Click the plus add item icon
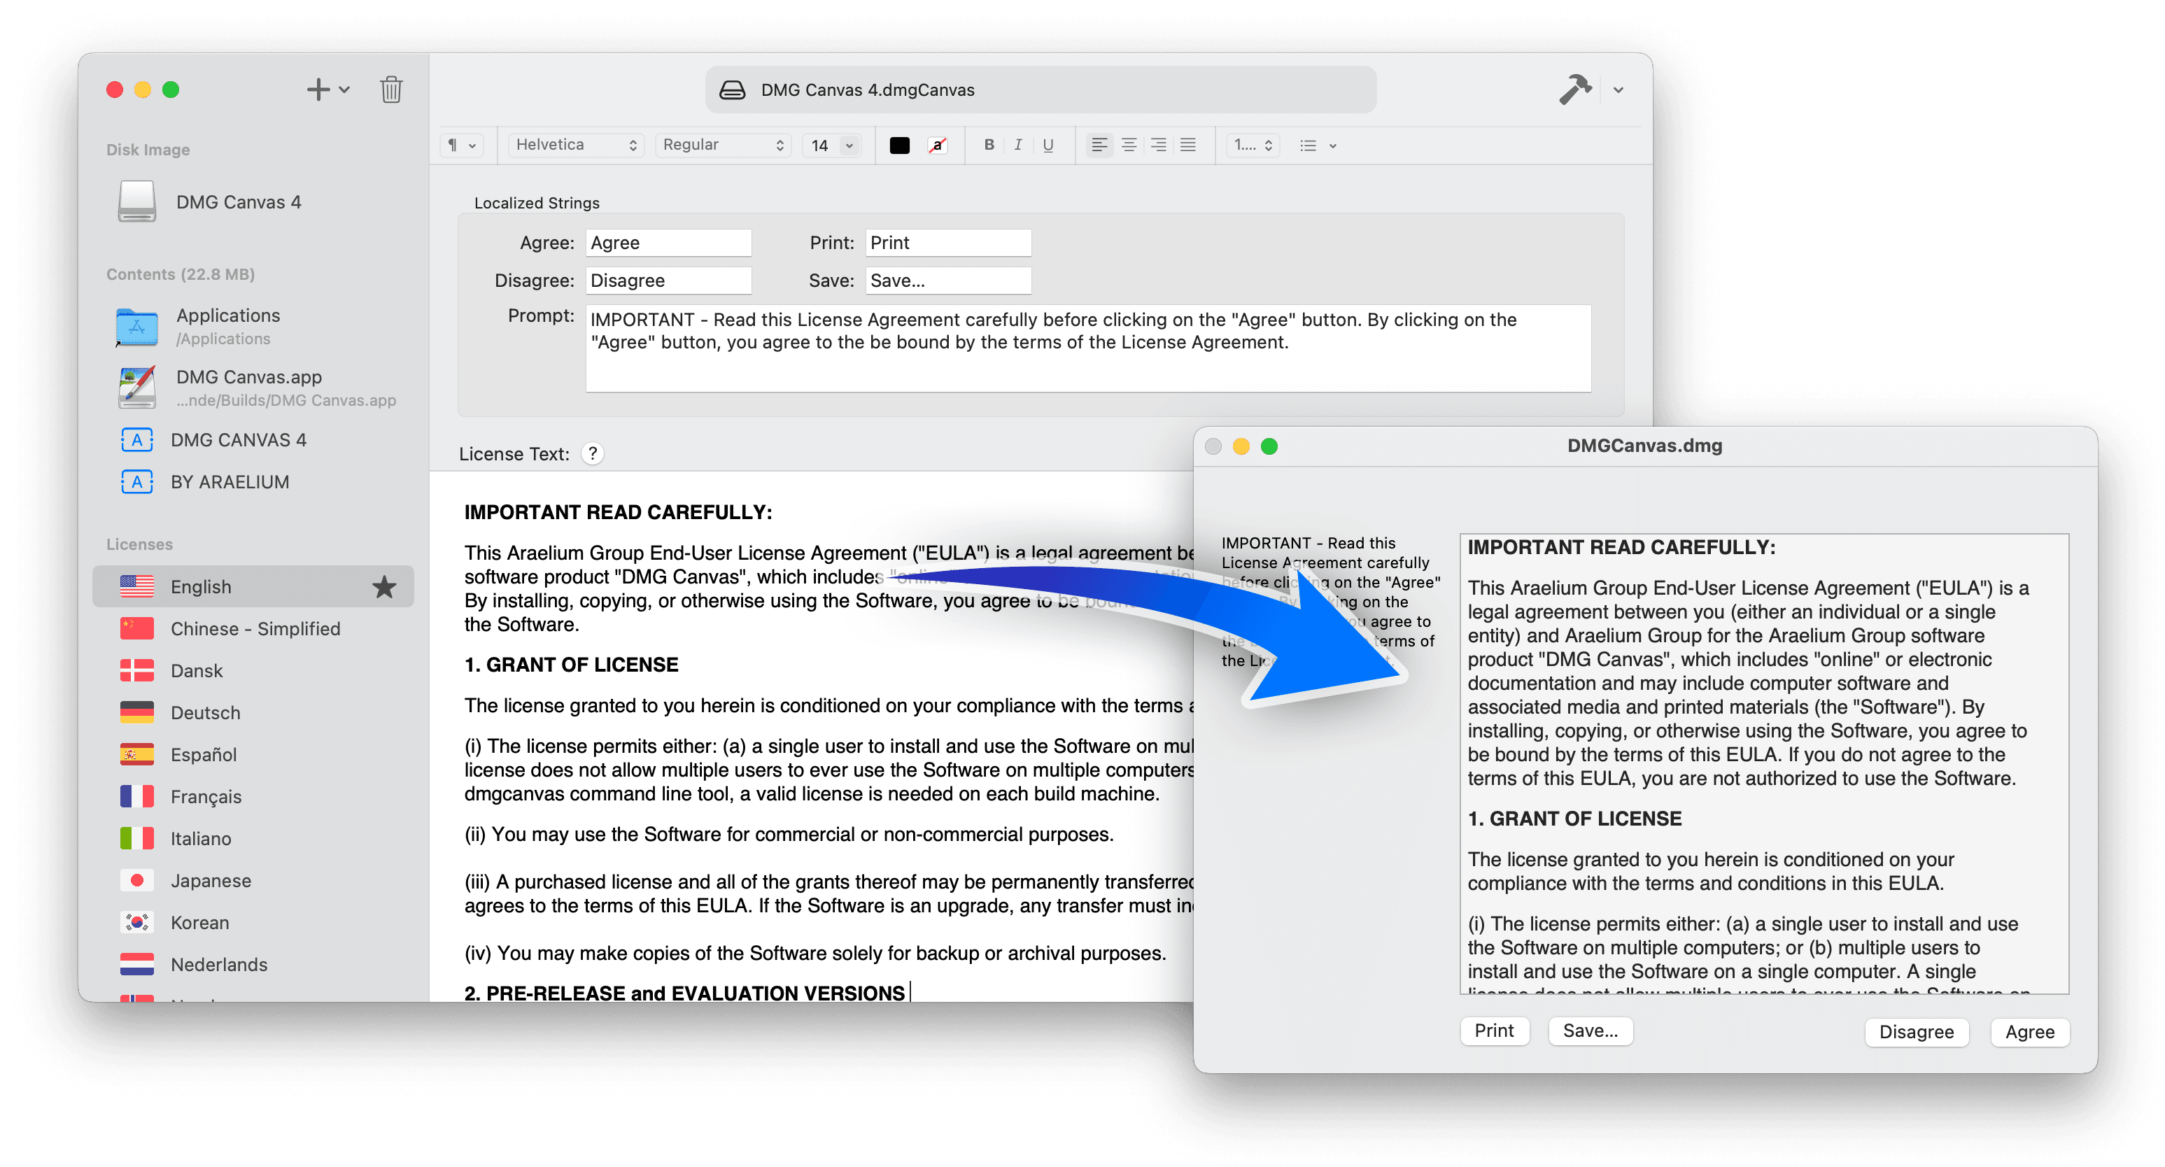This screenshot has width=2165, height=1167. click(x=318, y=89)
